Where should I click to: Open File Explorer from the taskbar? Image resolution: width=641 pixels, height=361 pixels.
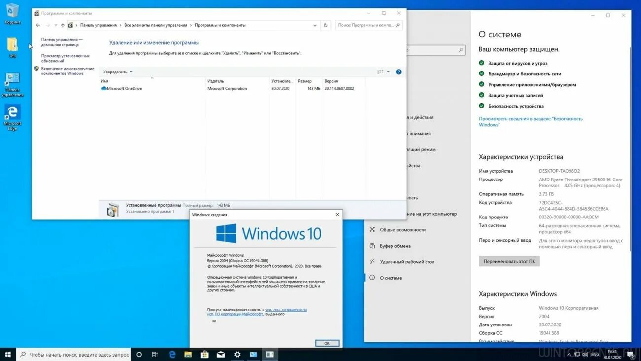tap(188, 354)
